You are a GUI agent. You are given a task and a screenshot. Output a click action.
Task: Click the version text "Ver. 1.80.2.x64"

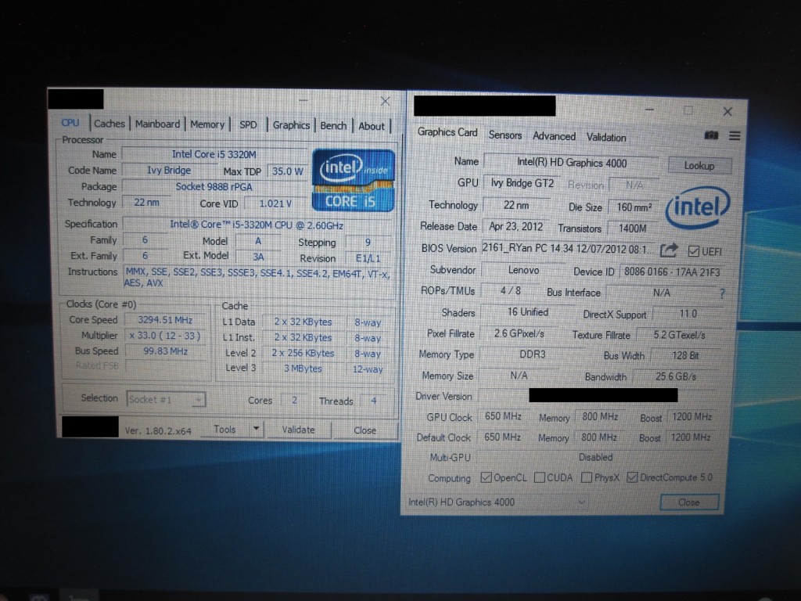click(158, 431)
